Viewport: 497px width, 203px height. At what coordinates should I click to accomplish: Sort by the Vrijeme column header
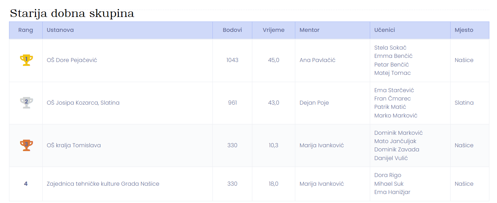(x=273, y=30)
